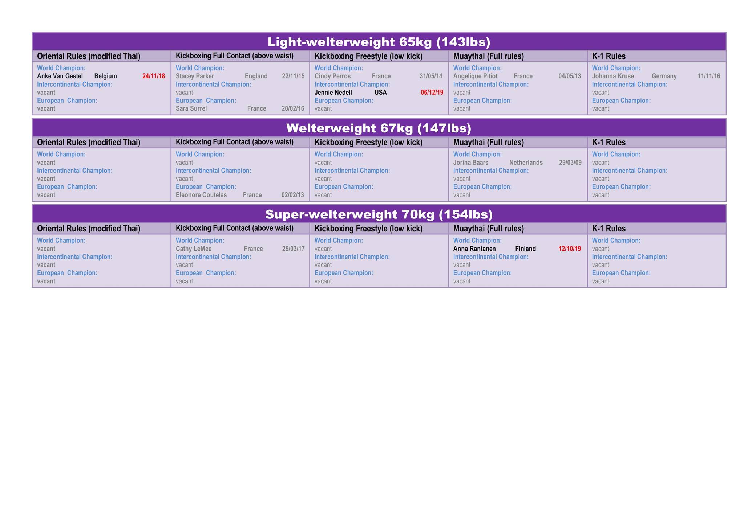Viewport: 744px width, 525px height.
Task: Select Belgium in the Oriental Rules column
Action: tap(105, 76)
